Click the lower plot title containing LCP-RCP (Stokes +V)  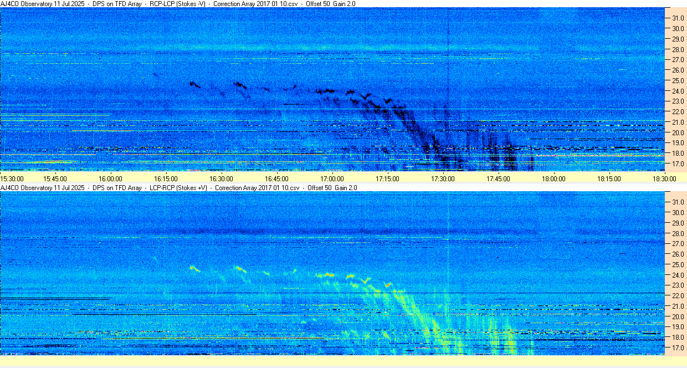pyautogui.click(x=179, y=188)
